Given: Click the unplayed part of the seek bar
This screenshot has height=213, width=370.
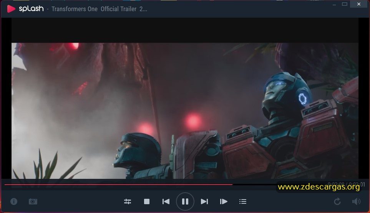Looking at the screenshot, I should 255,185.
